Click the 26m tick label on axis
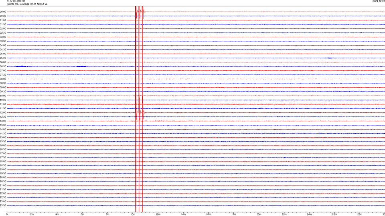Viewport: 385px width, 216px height. tap(334, 214)
